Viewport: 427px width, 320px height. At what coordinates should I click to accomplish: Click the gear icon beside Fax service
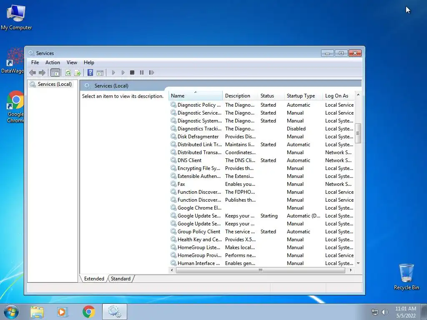(173, 184)
